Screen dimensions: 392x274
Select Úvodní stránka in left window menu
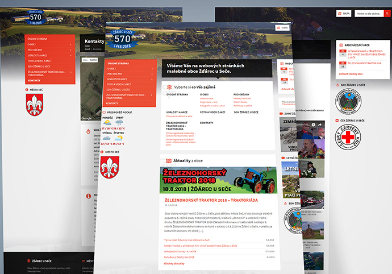(x=37, y=39)
